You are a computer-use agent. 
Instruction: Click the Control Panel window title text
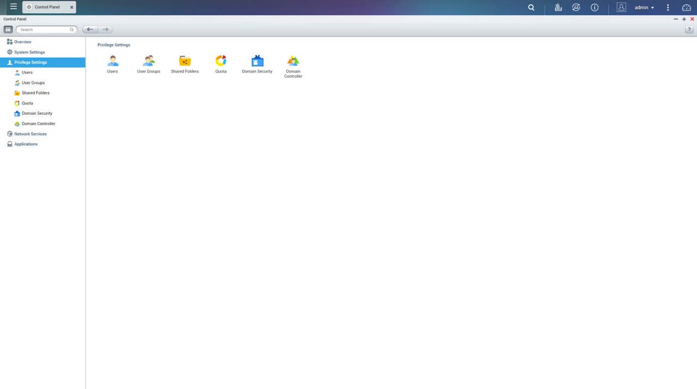click(x=15, y=19)
